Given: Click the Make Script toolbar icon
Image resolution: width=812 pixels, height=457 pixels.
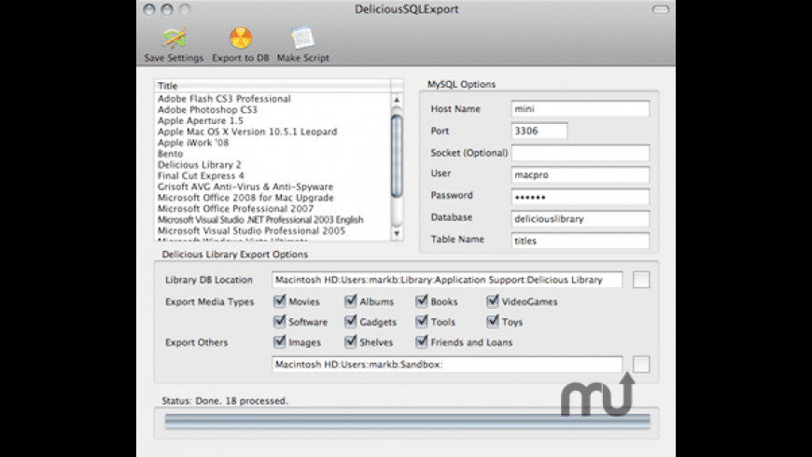Looking at the screenshot, I should tap(302, 38).
